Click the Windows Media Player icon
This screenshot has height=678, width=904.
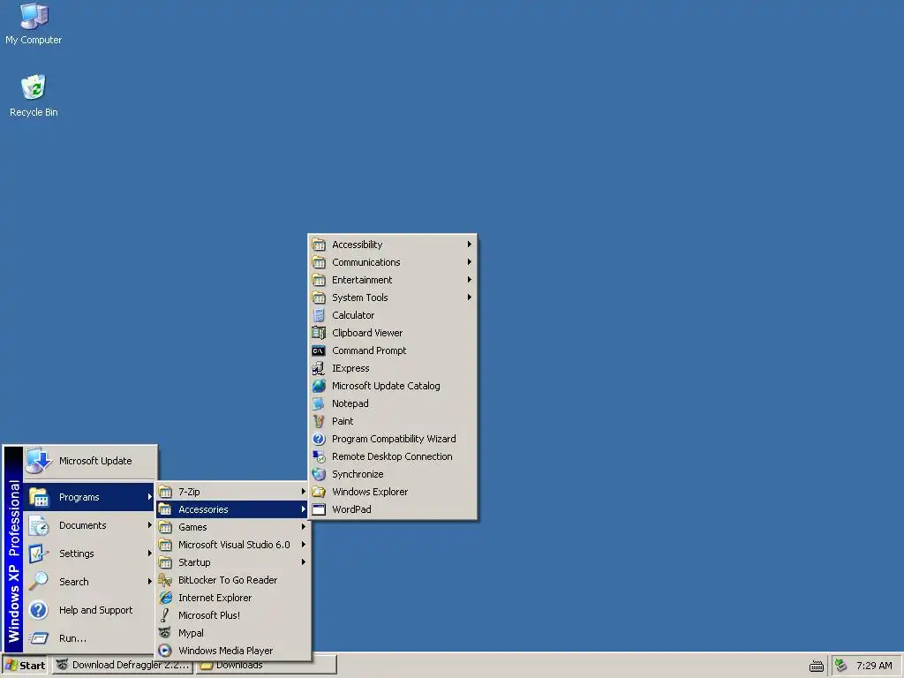click(x=165, y=651)
